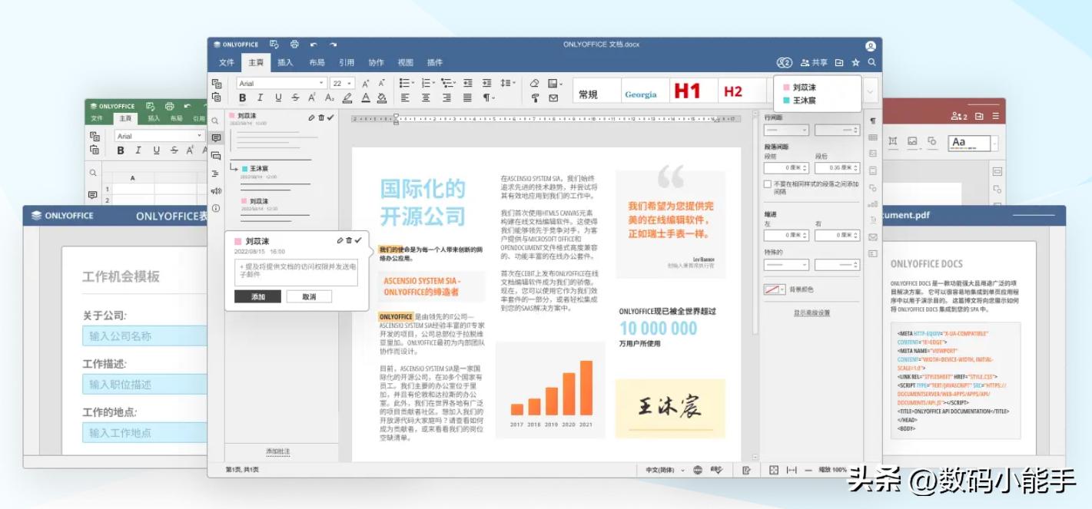Click the 显示高级设置 link
1092x509 pixels.
coord(812,313)
